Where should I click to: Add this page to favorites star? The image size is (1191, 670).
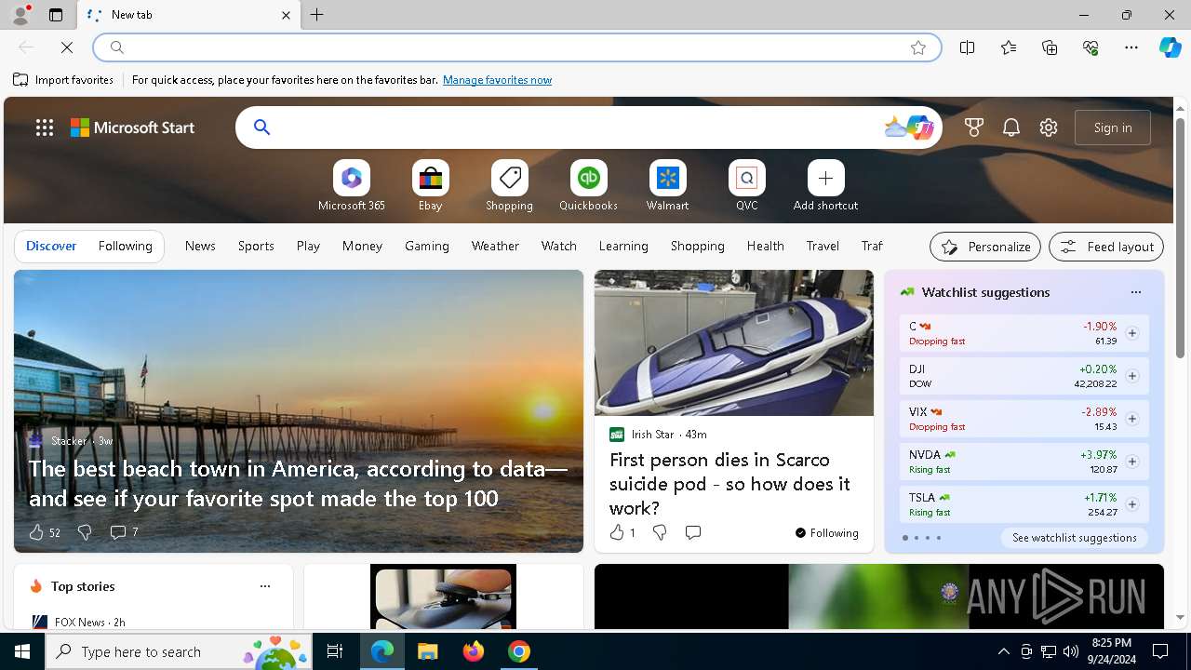[918, 47]
